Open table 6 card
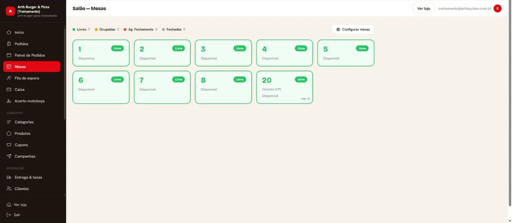The height and width of the screenshot is (223, 512). (x=101, y=87)
